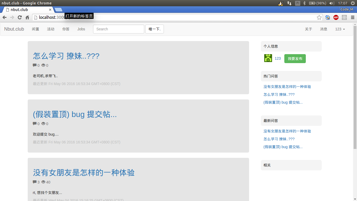Screen dimensions: 357x201
Task: Click the green 我要发布 button
Action: click(x=295, y=59)
